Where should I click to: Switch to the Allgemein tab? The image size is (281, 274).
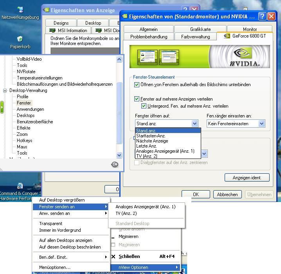(x=148, y=29)
